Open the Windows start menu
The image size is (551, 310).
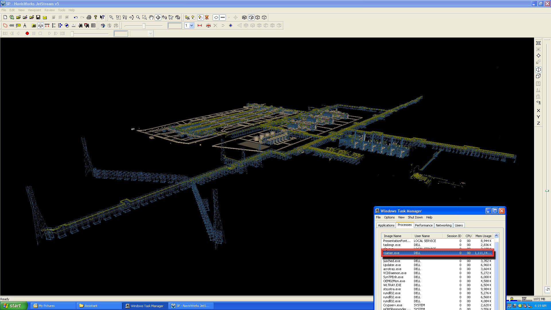coord(14,306)
